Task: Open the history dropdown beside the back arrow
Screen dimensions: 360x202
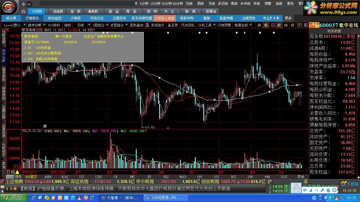Action: [30, 4]
